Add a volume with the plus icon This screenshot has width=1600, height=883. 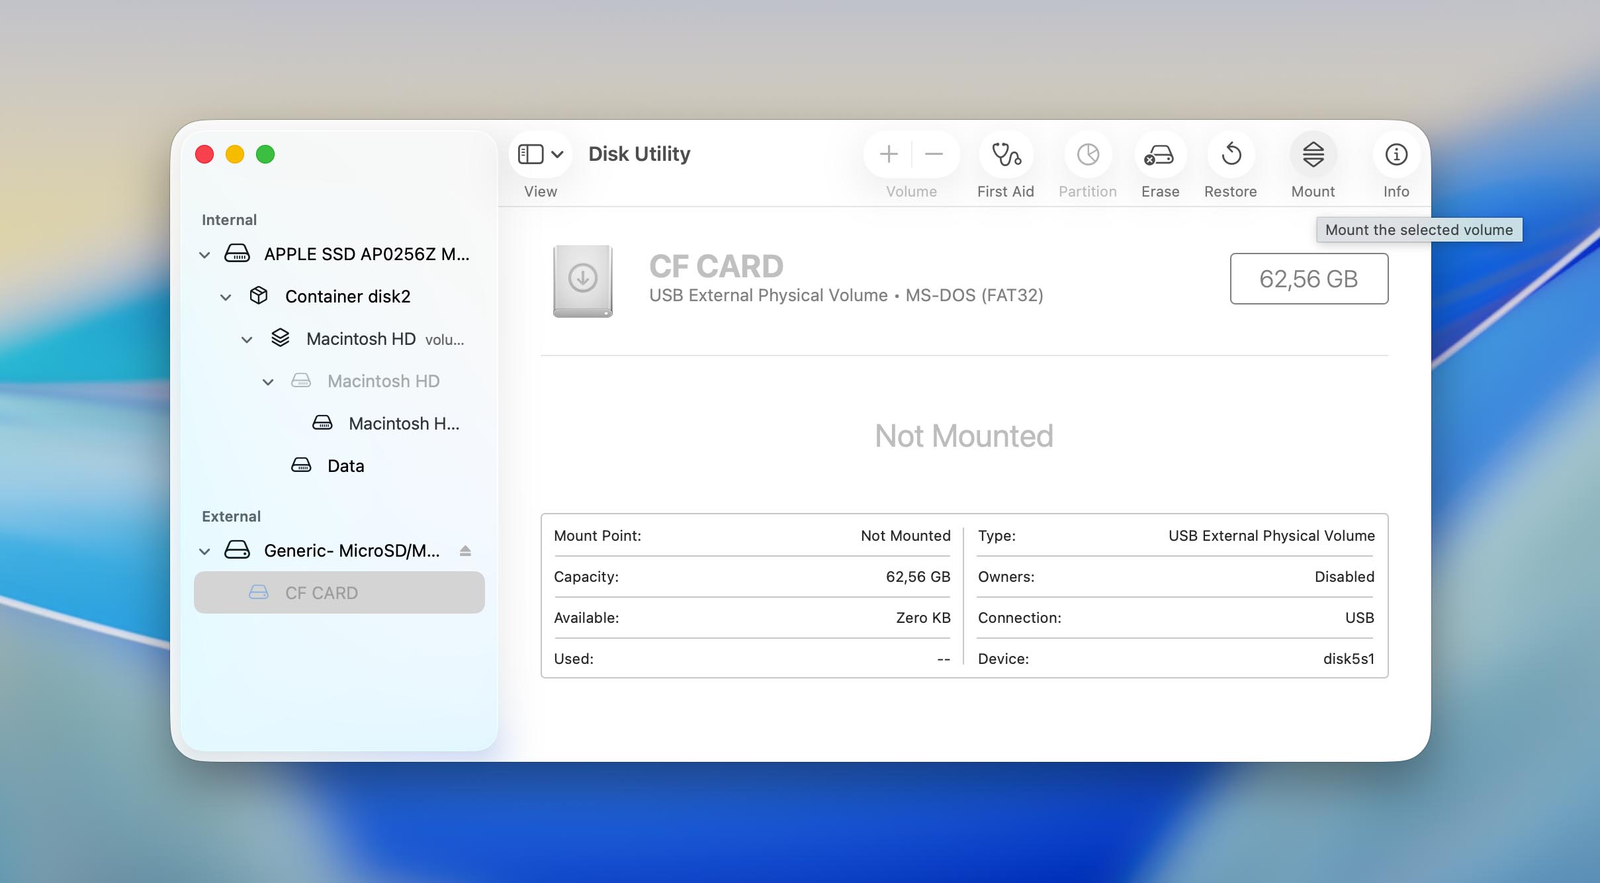[887, 154]
